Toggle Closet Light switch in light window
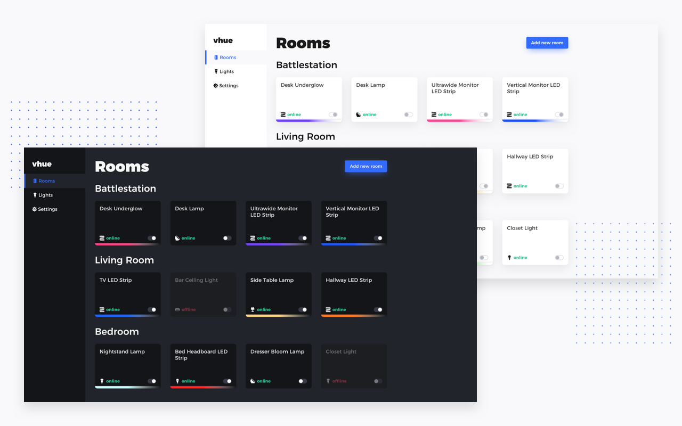 pyautogui.click(x=559, y=258)
